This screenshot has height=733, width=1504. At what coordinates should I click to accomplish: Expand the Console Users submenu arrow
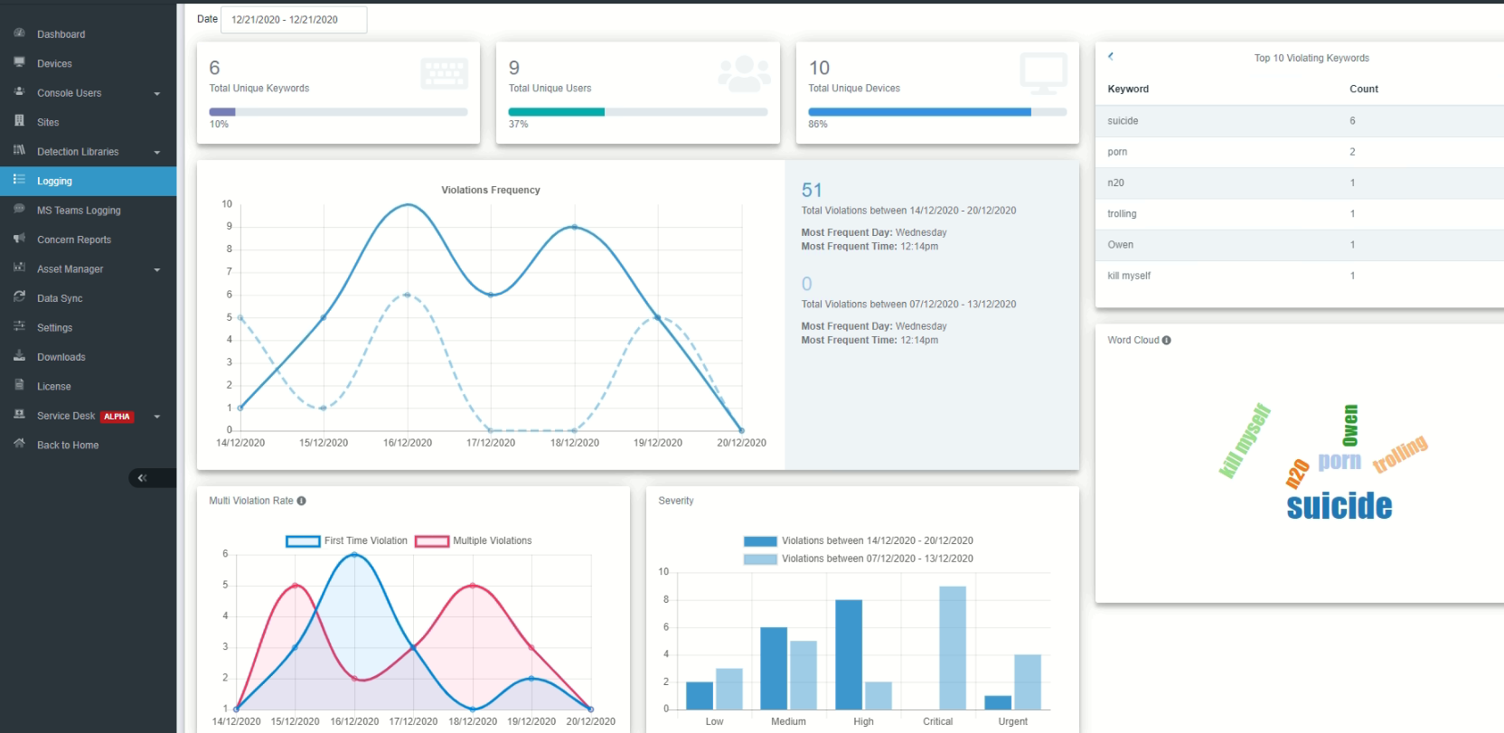pos(157,93)
